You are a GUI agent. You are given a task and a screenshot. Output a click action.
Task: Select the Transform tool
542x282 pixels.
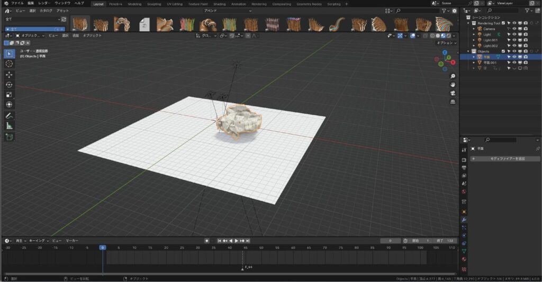(10, 104)
